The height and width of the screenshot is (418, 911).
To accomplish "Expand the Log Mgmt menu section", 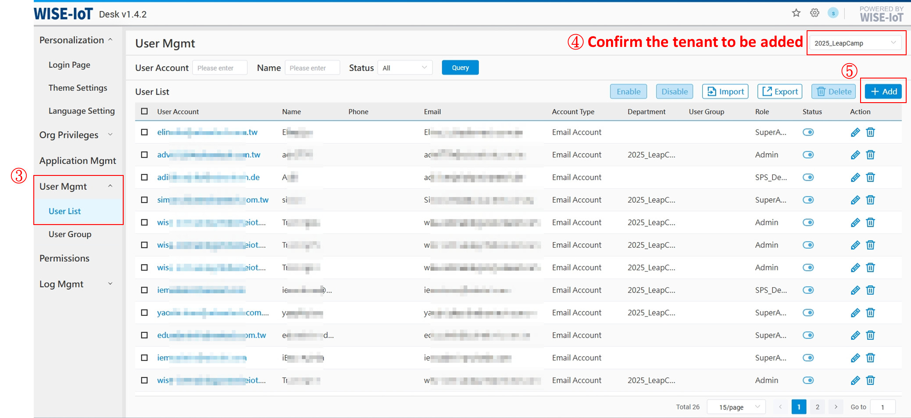I will click(76, 284).
